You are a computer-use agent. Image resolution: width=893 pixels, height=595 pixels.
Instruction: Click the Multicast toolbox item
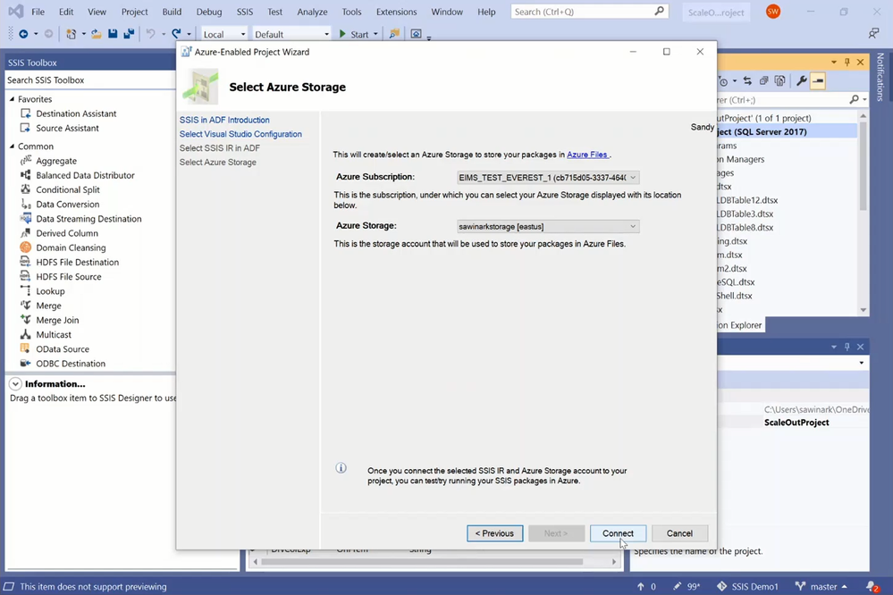pos(54,335)
